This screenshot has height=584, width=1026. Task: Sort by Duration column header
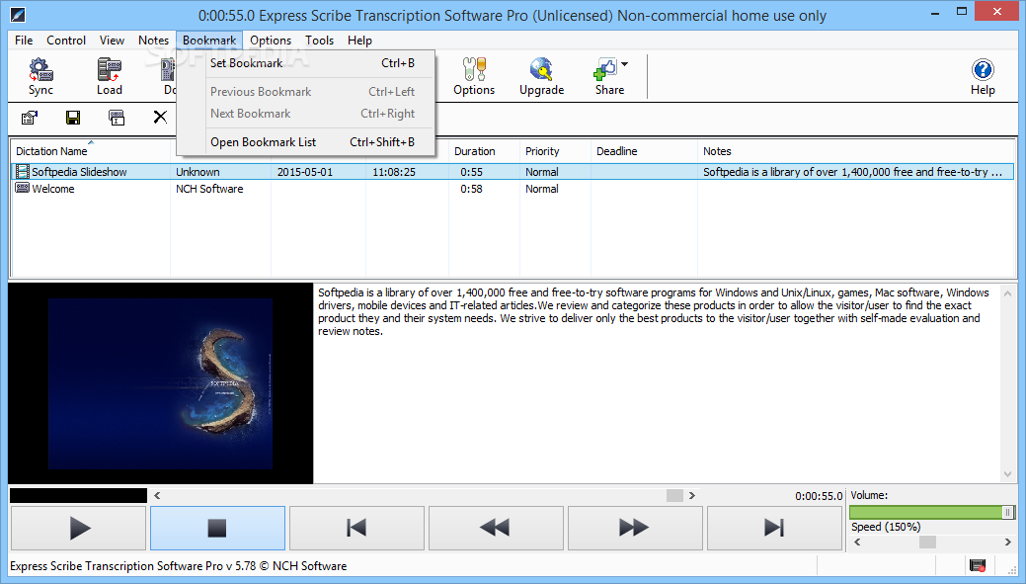click(x=484, y=151)
